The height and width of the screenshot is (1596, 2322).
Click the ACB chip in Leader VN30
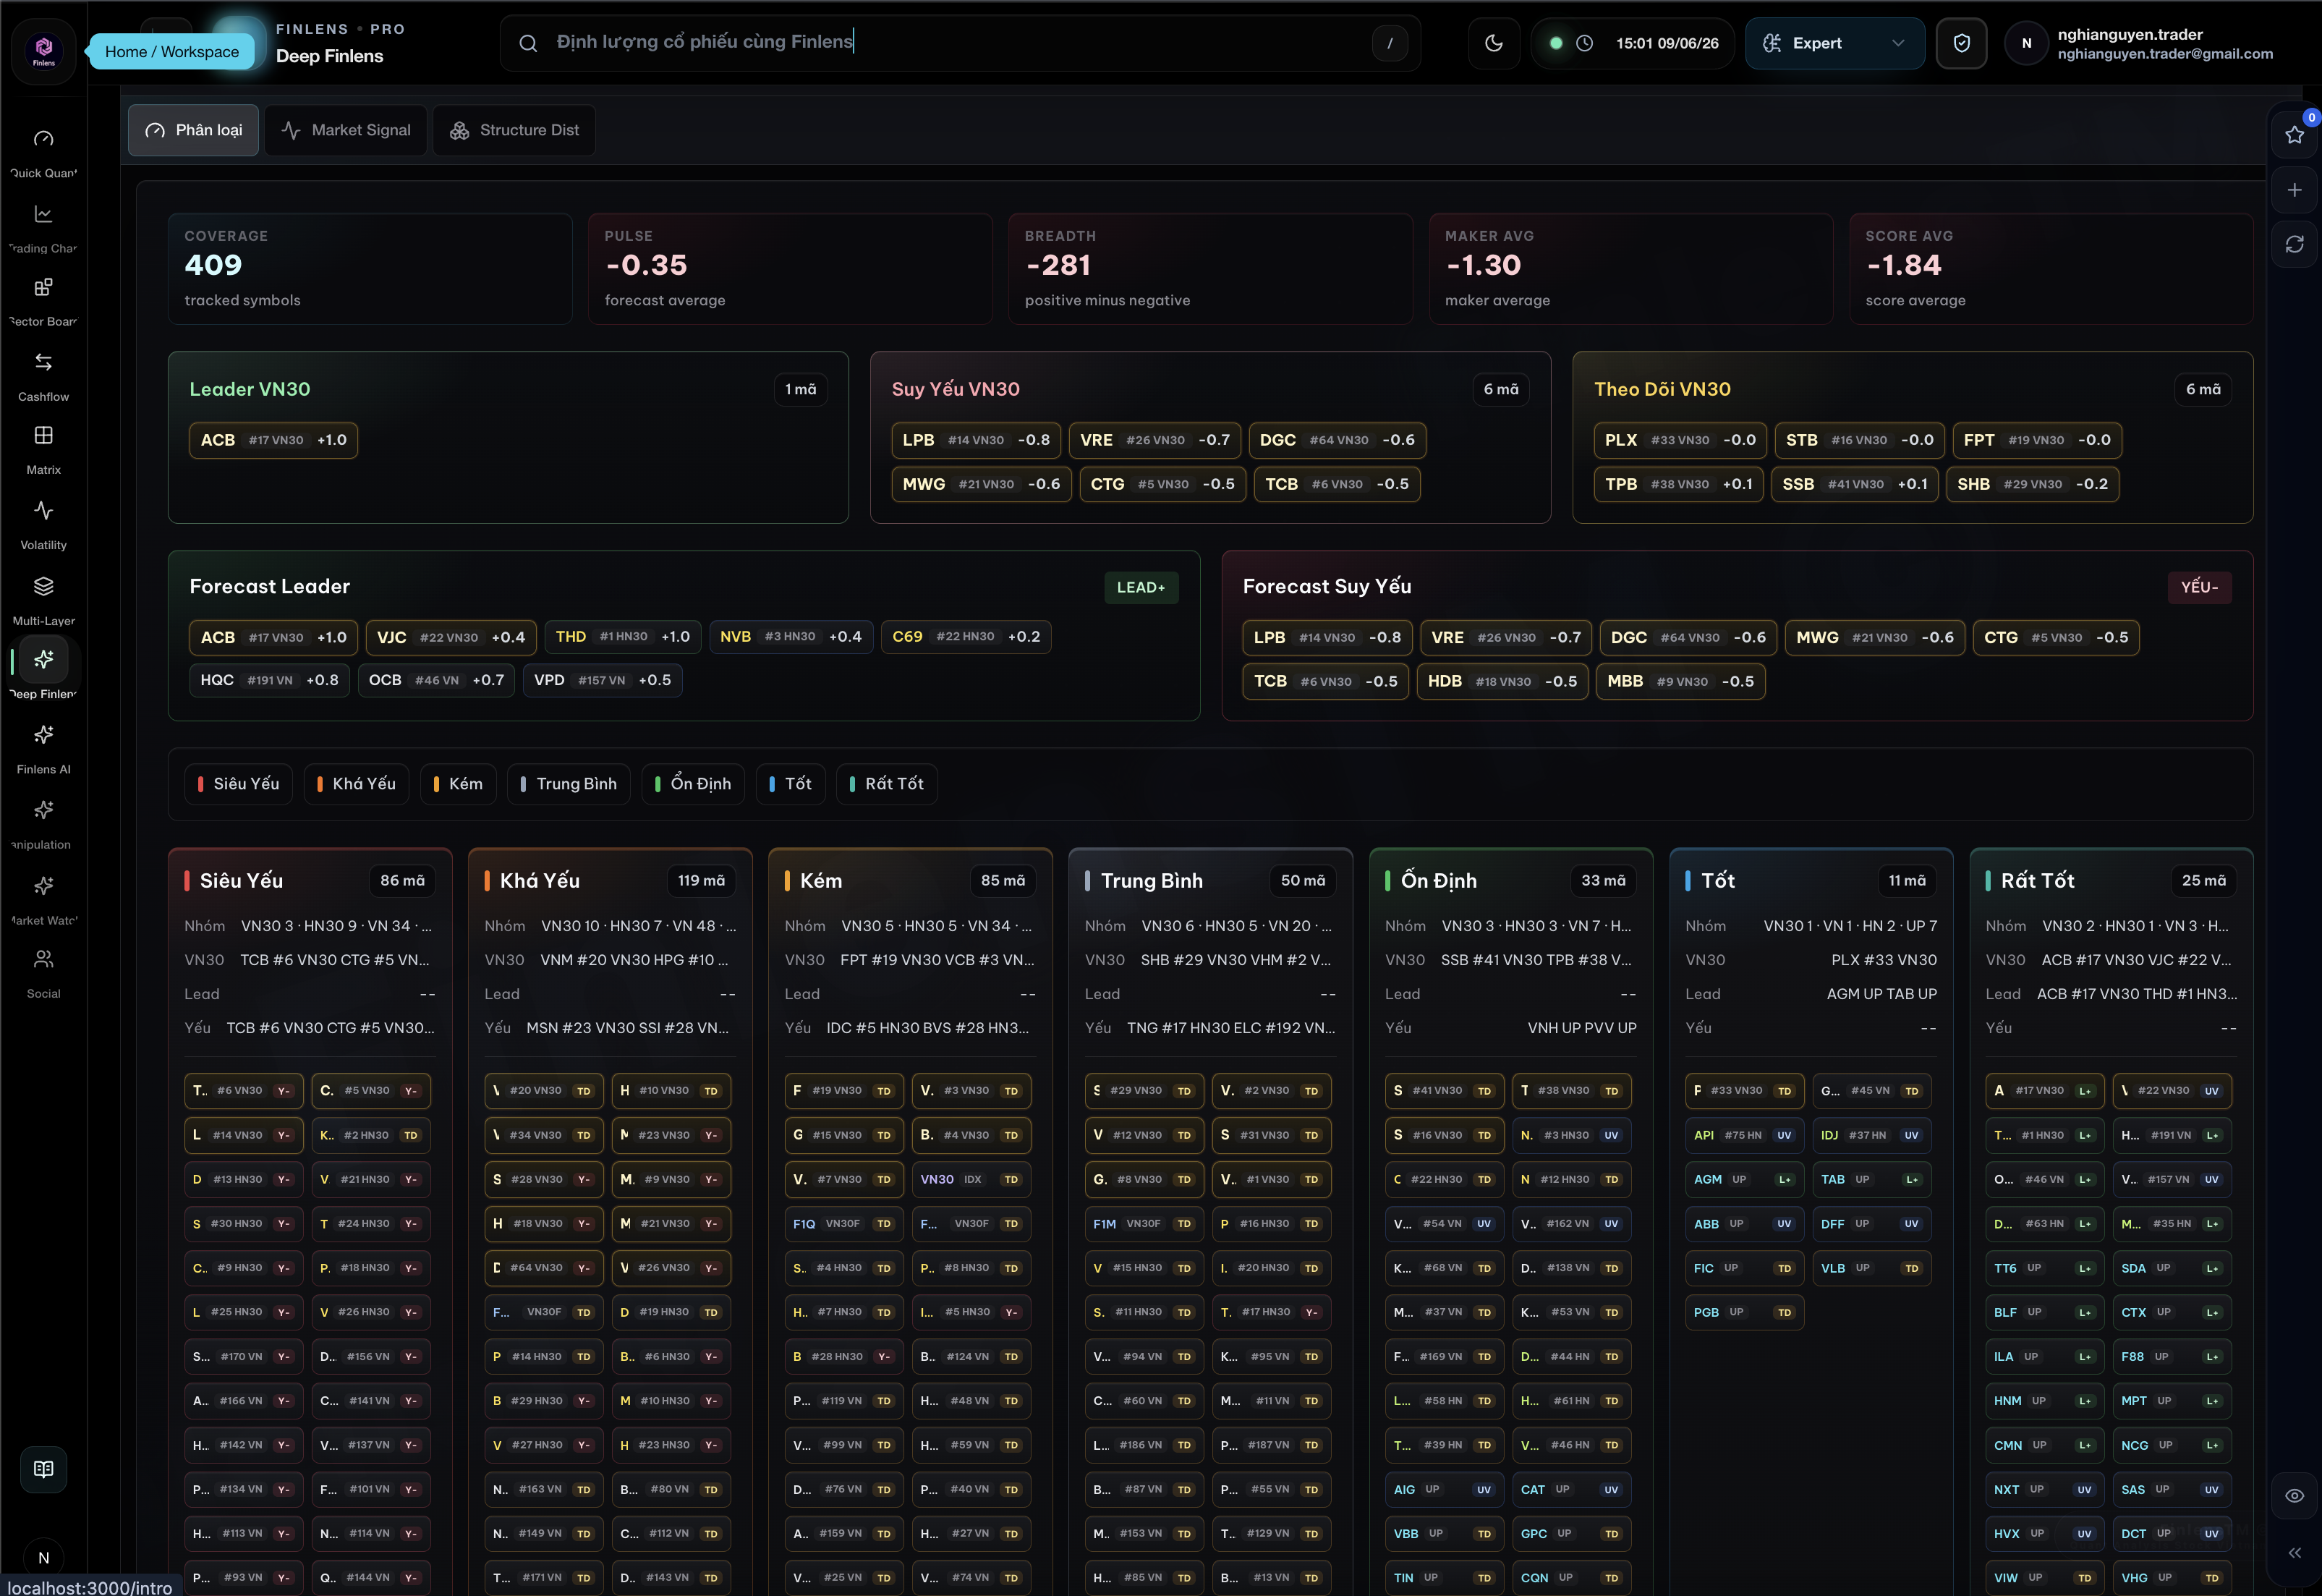tap(273, 440)
